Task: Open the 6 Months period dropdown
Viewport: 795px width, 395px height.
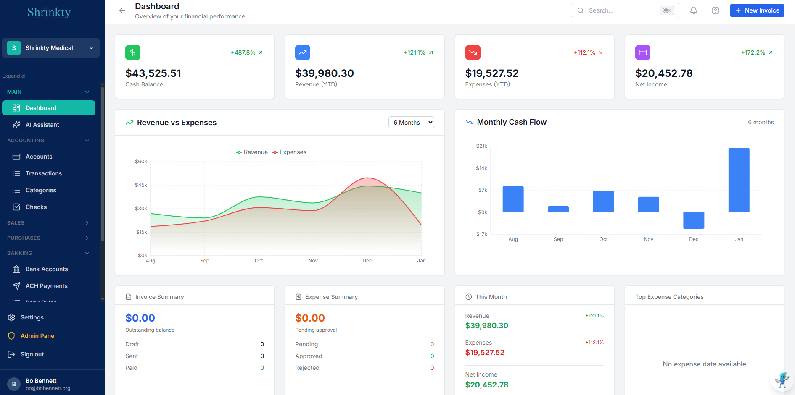Action: [x=411, y=123]
